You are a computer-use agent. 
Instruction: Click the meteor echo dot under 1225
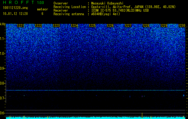click(x=96, y=95)
